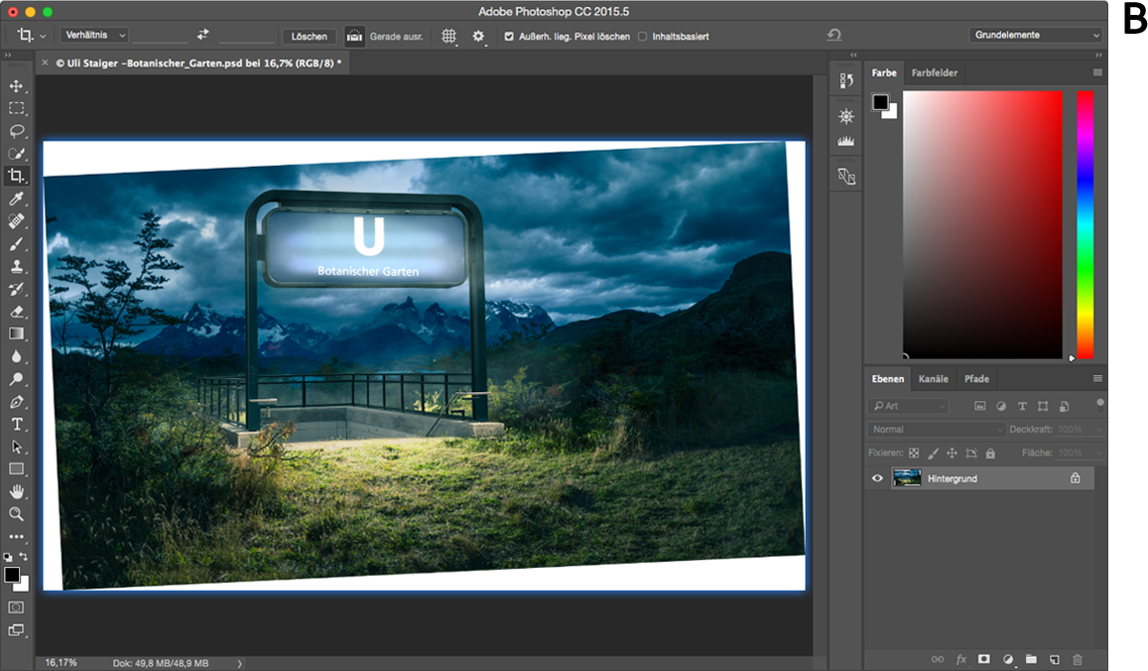Select the Type tool
Screen dimensions: 1148x671
[16, 424]
